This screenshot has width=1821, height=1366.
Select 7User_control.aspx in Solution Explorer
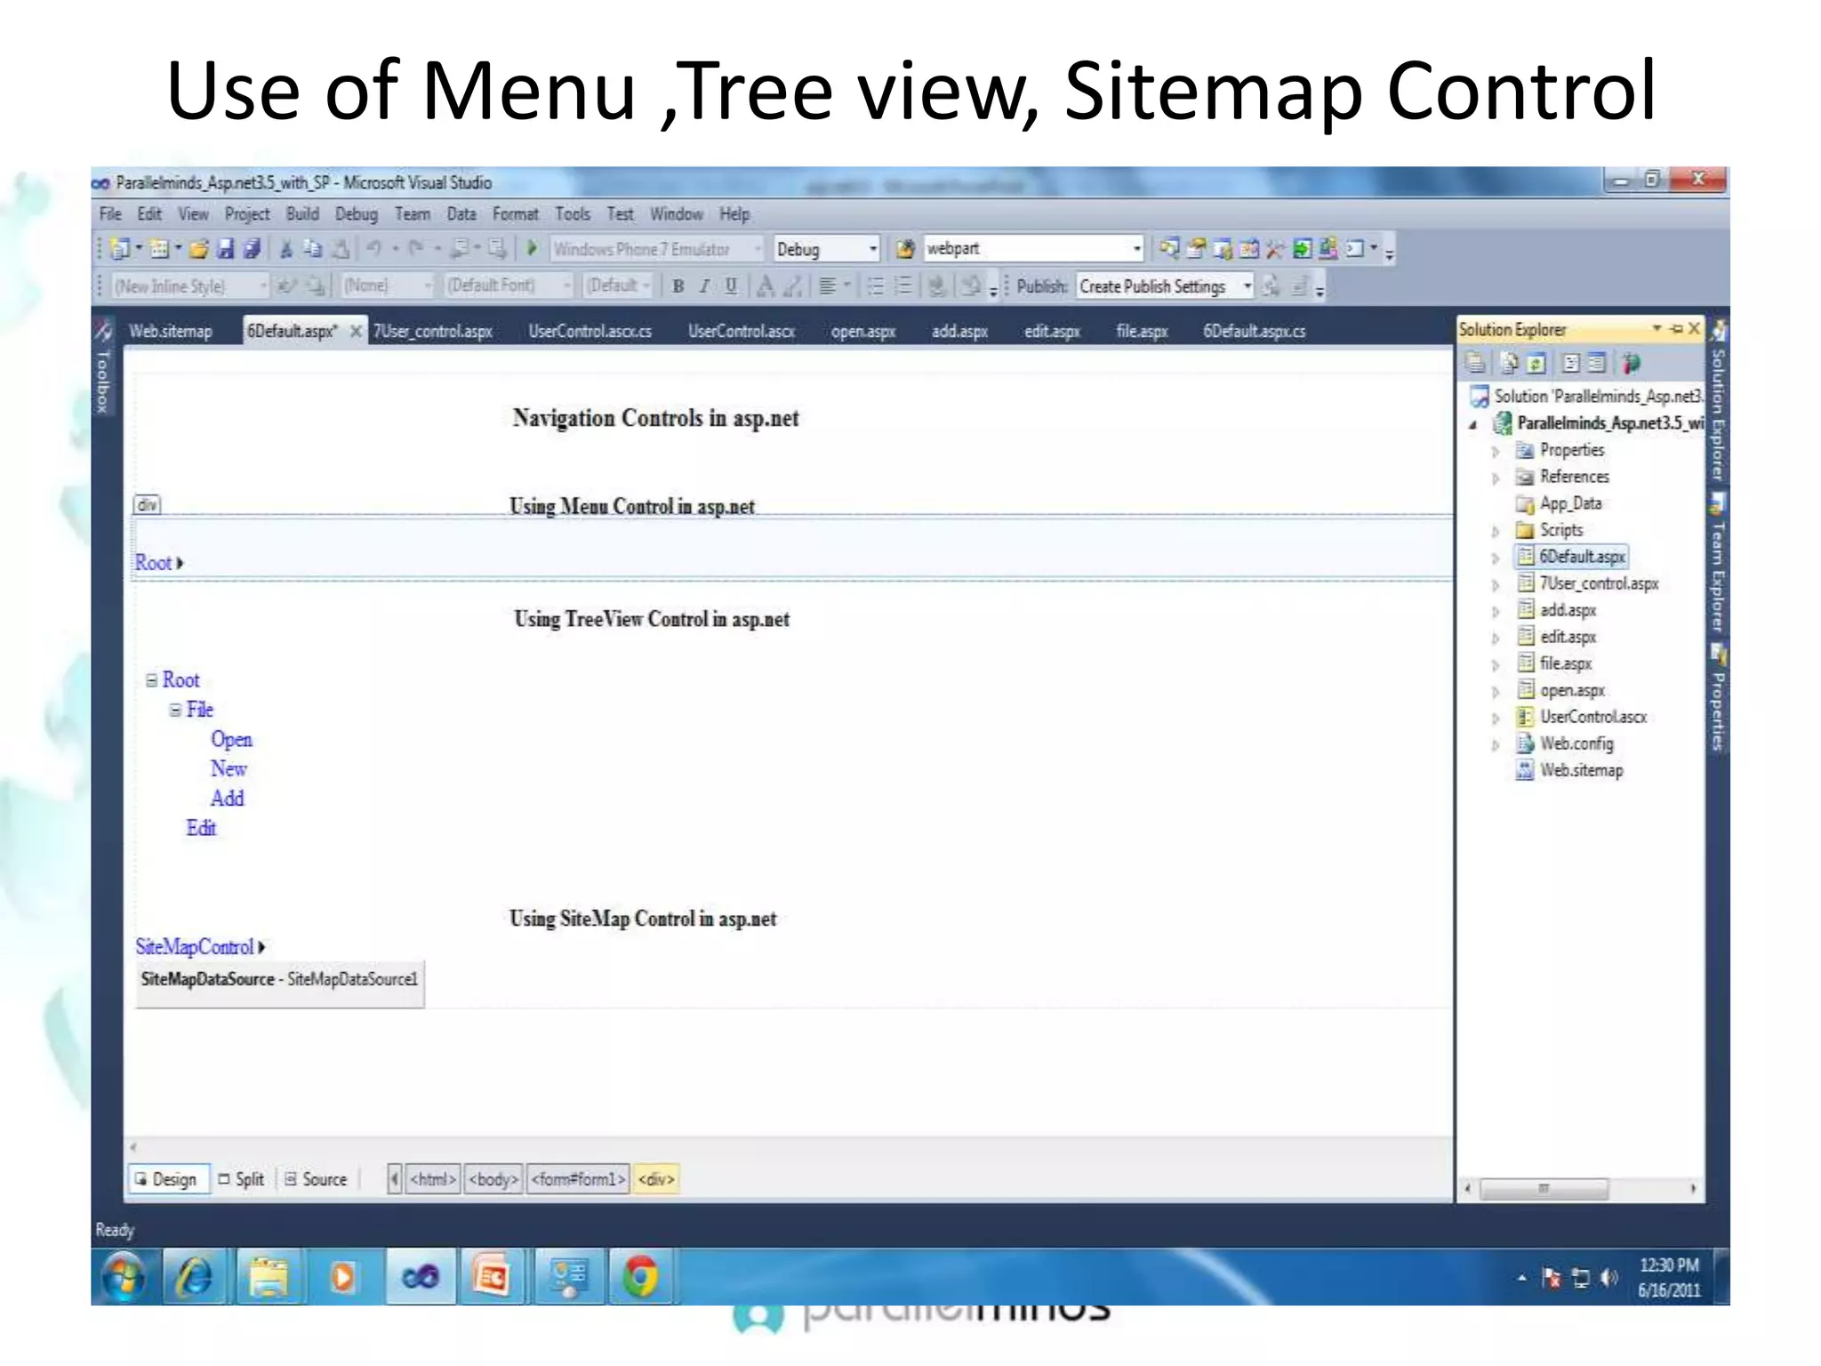tap(1599, 583)
